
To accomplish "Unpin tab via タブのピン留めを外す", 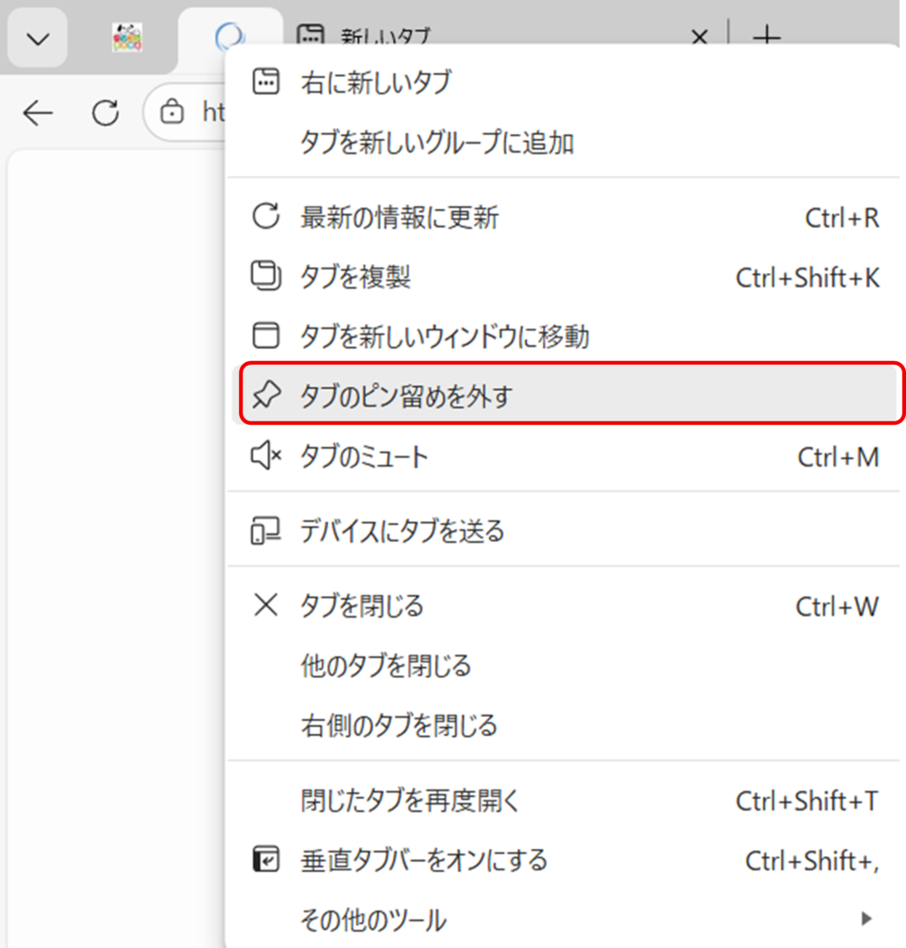I will (406, 396).
